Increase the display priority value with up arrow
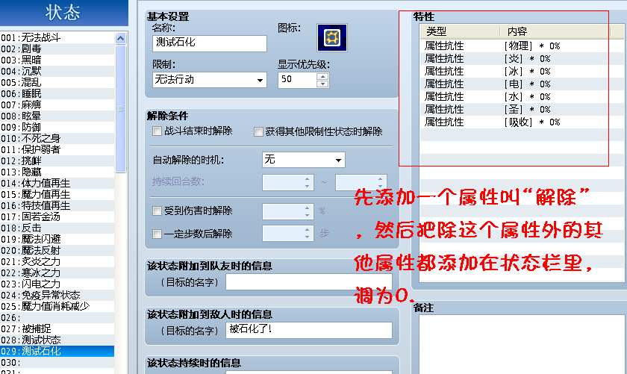Image resolution: width=627 pixels, height=374 pixels. (322, 76)
